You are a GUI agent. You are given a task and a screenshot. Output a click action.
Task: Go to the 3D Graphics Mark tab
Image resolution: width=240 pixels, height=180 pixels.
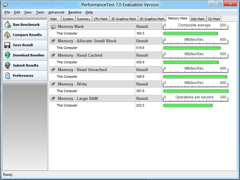point(152,19)
